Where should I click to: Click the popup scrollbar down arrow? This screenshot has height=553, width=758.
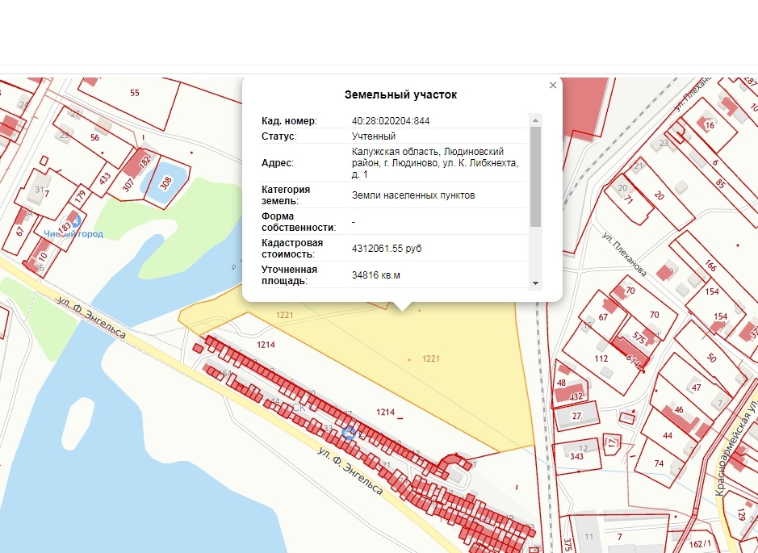point(535,283)
